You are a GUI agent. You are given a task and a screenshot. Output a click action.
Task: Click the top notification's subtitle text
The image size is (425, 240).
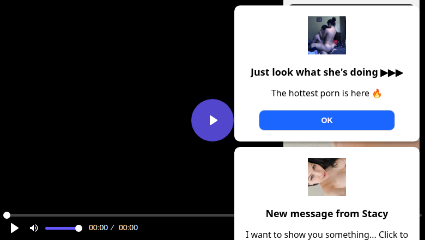pyautogui.click(x=321, y=93)
